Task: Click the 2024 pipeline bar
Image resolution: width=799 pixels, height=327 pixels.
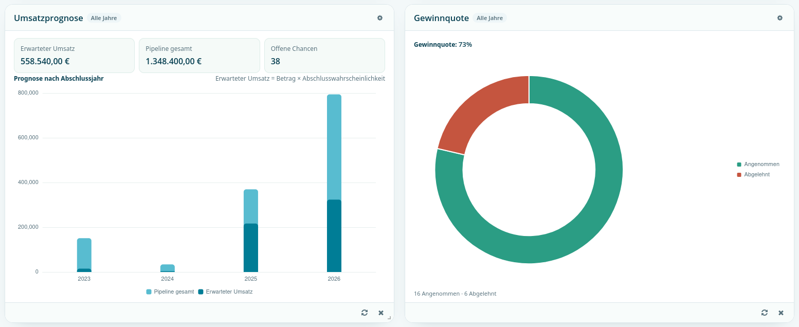Action: click(x=168, y=268)
